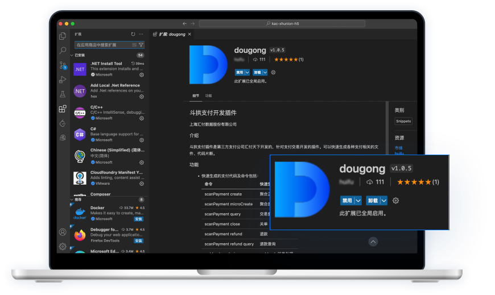Open gear menu for Add Local .Net Reference
The width and height of the screenshot is (495, 295).
142,97
